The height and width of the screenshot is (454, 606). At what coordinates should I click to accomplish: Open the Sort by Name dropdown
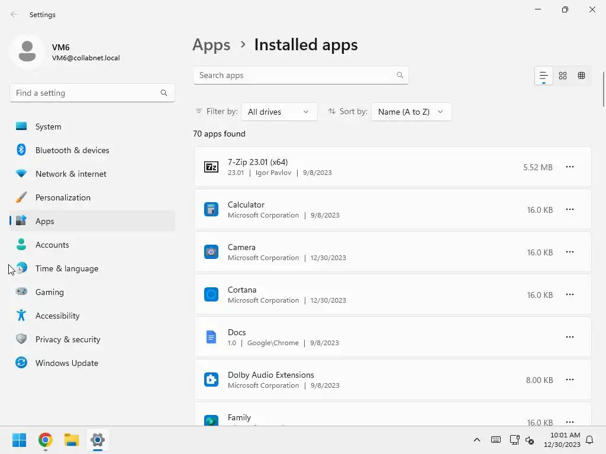pos(411,112)
